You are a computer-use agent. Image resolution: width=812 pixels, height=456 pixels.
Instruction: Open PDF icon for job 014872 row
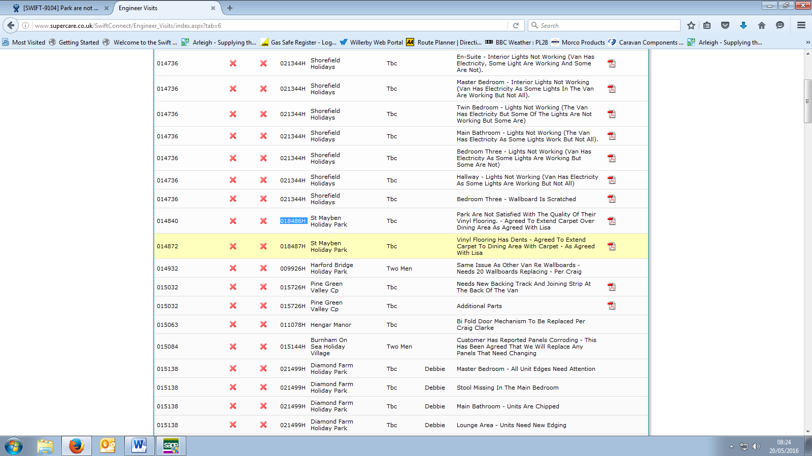[612, 246]
